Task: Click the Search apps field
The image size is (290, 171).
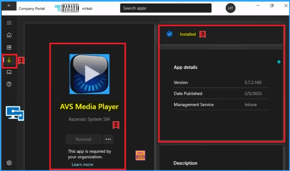Action: 166,8
